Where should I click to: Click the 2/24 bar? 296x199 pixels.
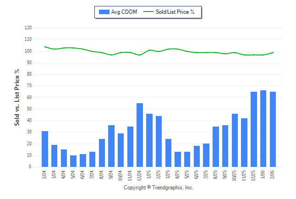45,149
